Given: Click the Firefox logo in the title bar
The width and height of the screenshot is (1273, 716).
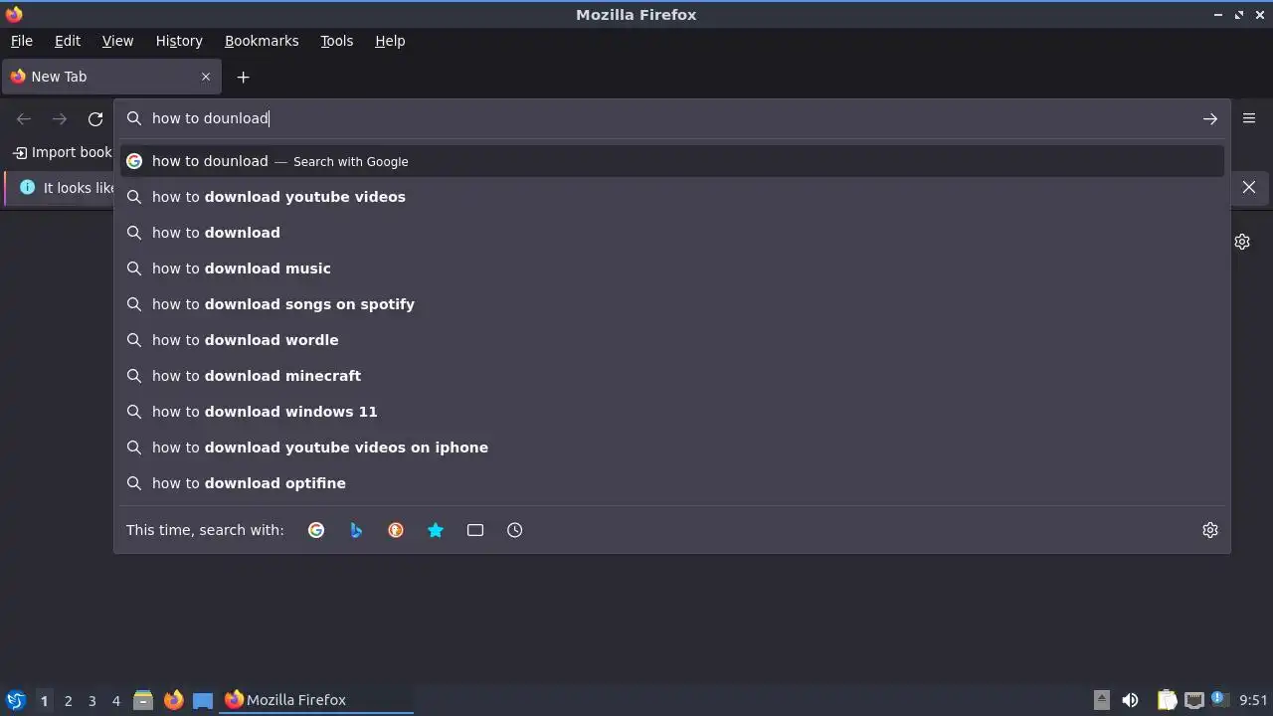Looking at the screenshot, I should (x=14, y=14).
